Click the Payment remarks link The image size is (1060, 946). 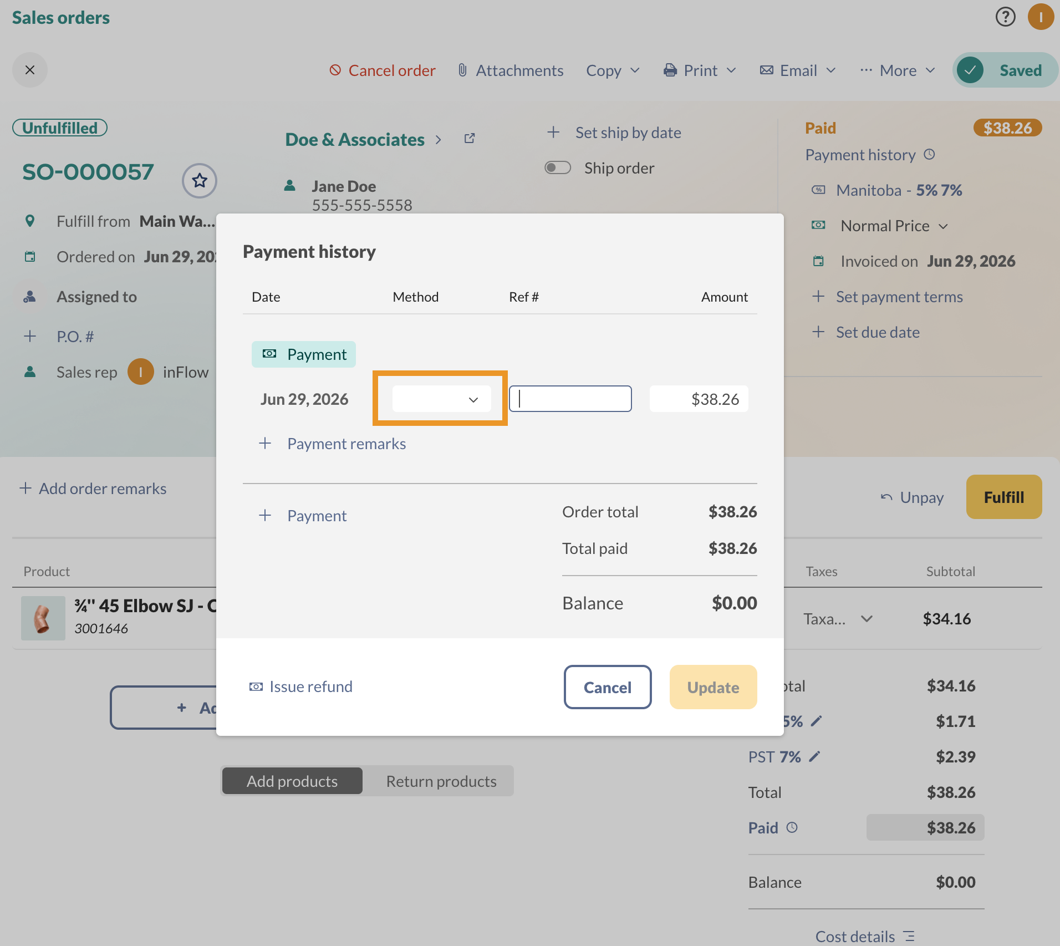point(346,444)
